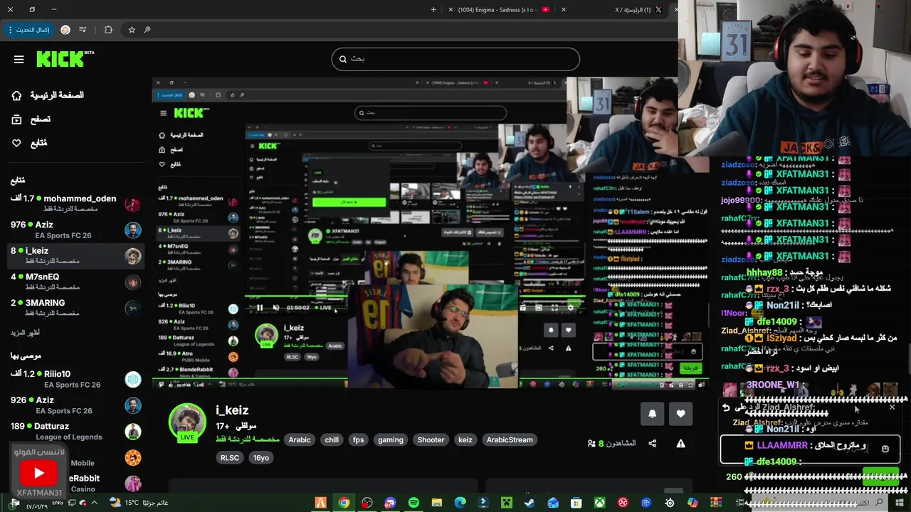Open browser extensions puzzle icon
911x512 pixels.
pos(108,30)
